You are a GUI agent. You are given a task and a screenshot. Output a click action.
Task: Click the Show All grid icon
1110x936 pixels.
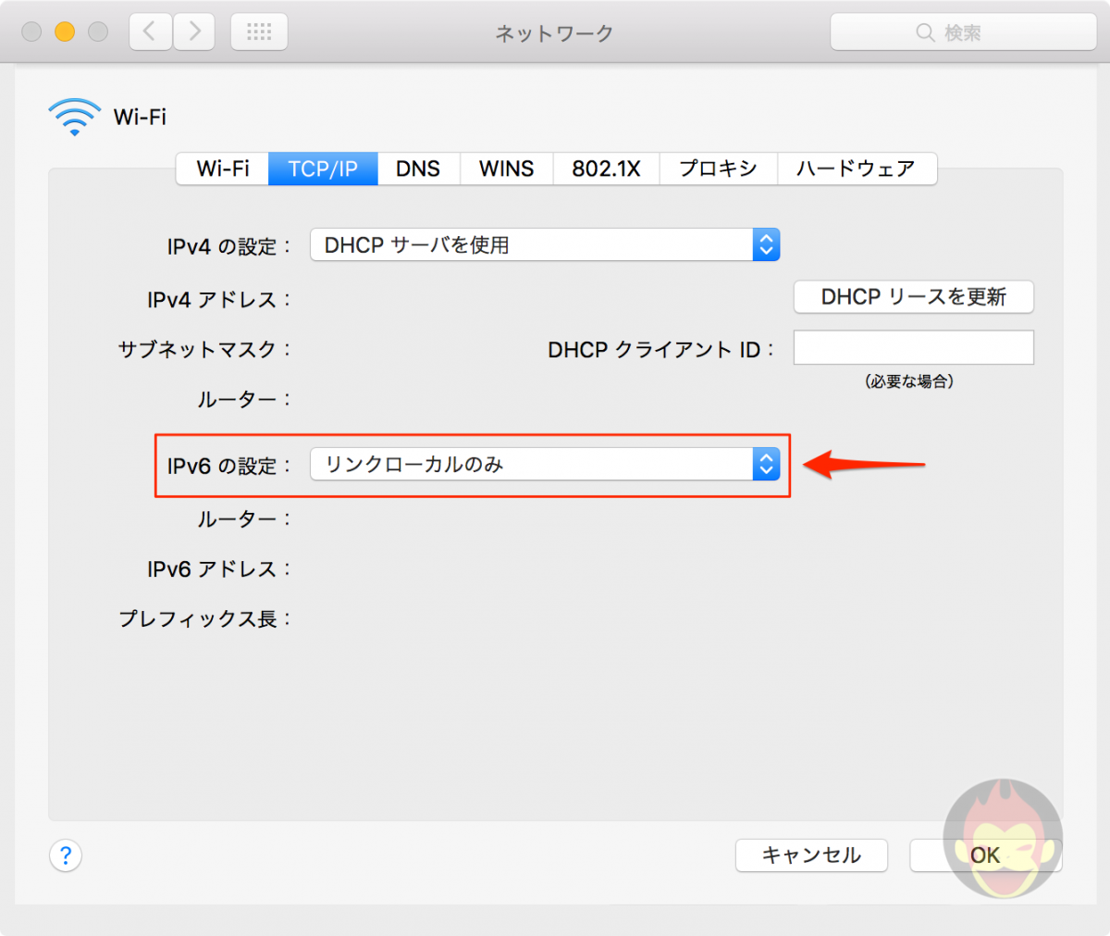[258, 31]
